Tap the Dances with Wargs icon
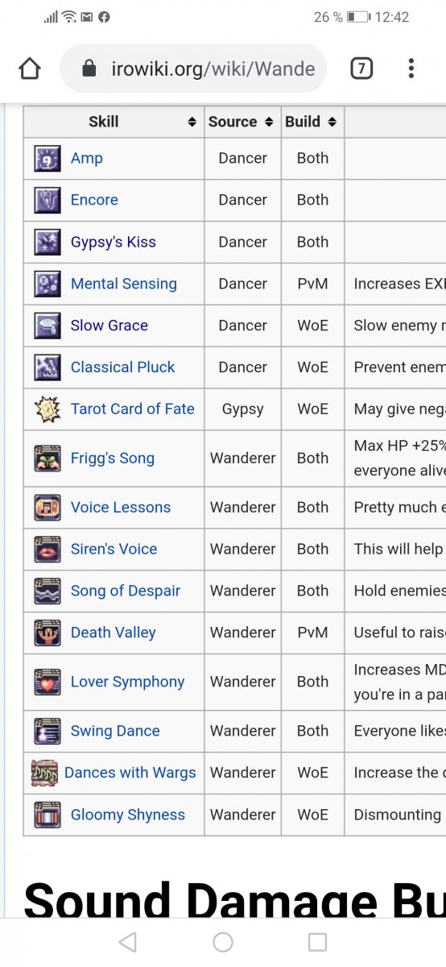446x967 pixels. tap(44, 773)
